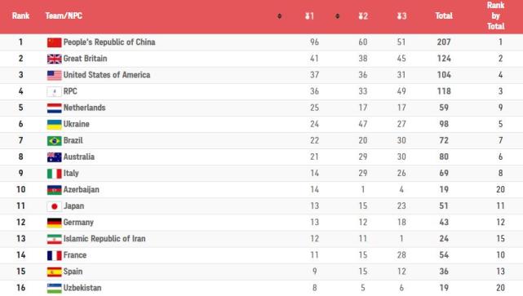
Task: Click the RPC flag icon
Action: (55, 91)
